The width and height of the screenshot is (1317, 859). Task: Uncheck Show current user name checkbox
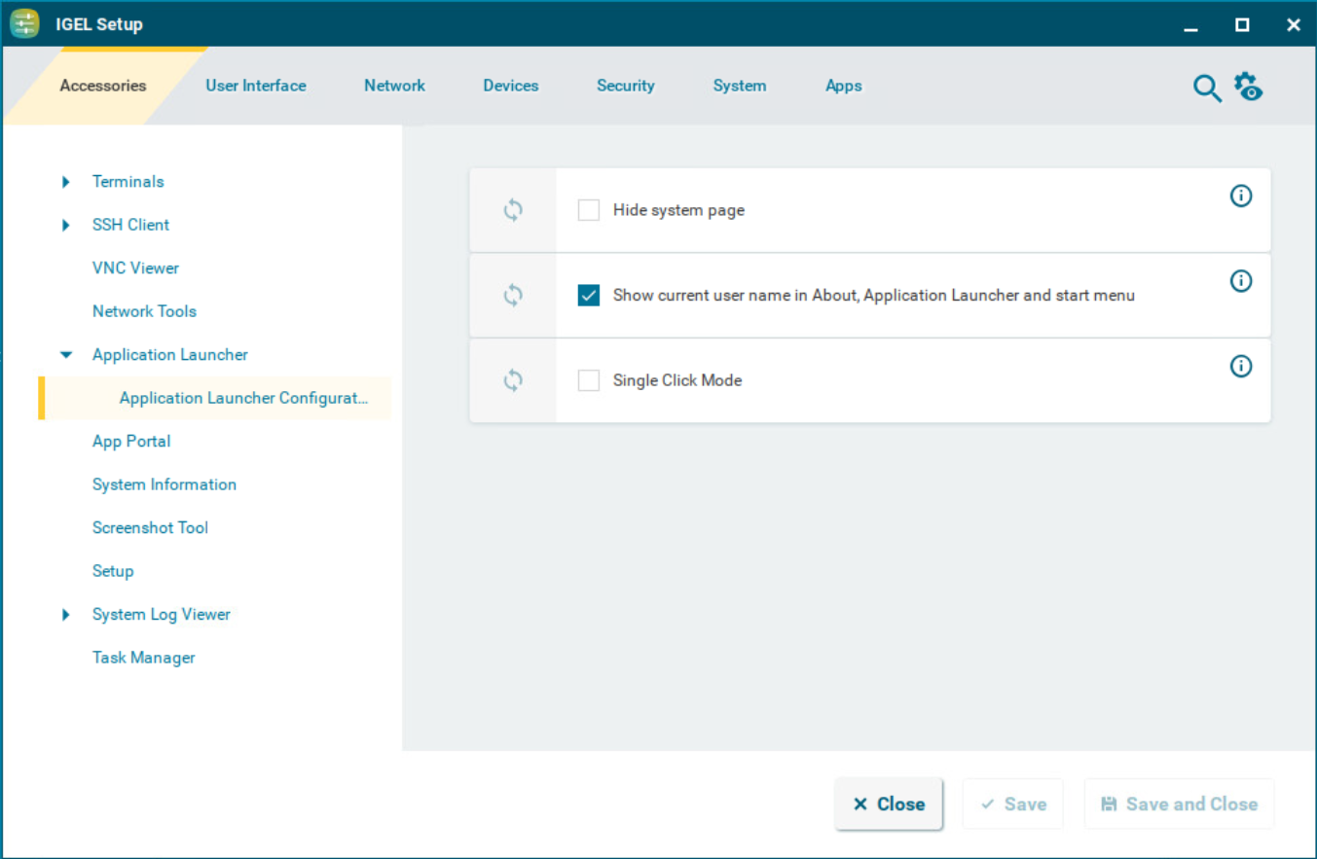click(589, 296)
